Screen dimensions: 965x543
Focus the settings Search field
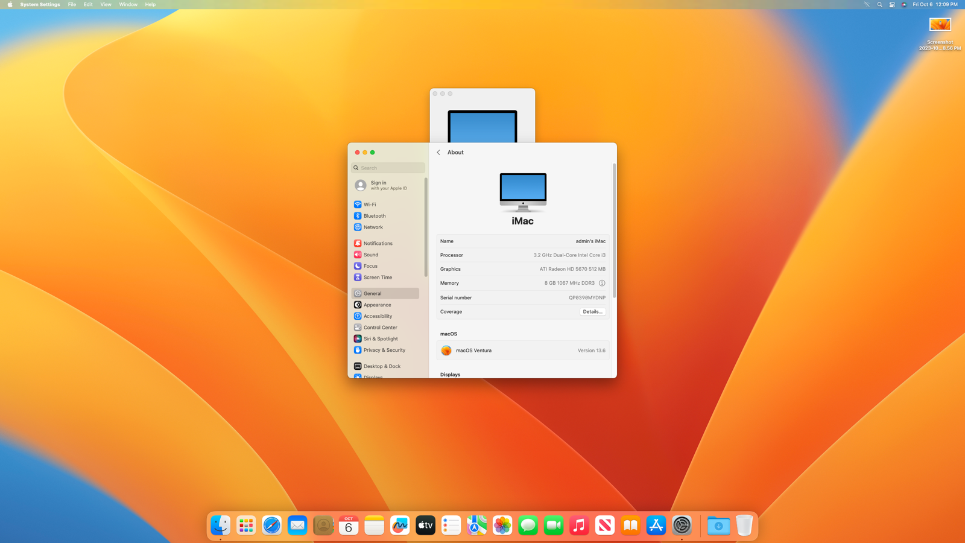click(388, 168)
